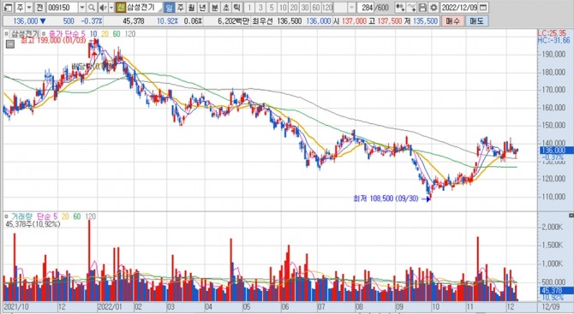Viewport: 574px width, 314px height.
Task: Toggle the 거래량 volume indicator checkbox
Action: click(x=6, y=216)
